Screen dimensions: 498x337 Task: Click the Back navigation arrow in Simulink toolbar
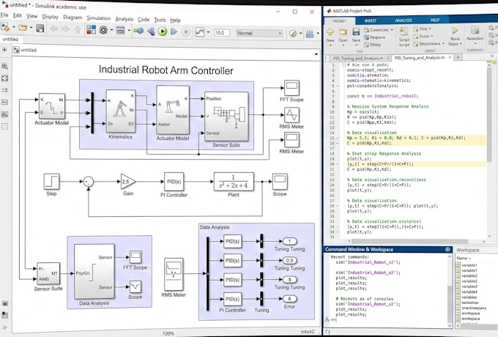coord(53,29)
